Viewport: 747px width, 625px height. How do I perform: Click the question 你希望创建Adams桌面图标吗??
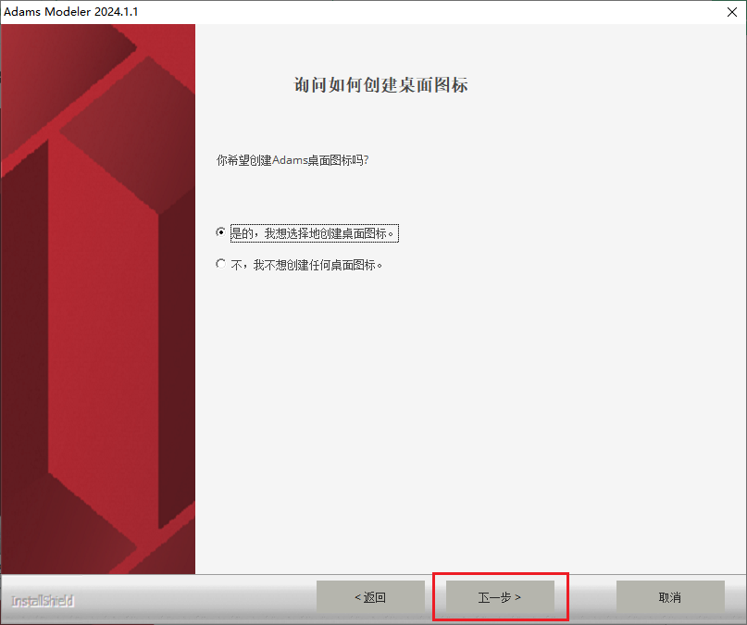(x=293, y=160)
